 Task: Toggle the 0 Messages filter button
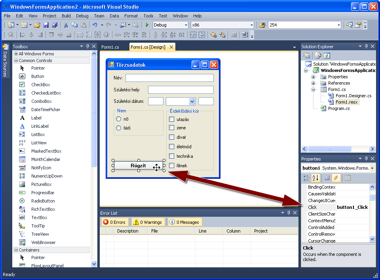pos(185,222)
